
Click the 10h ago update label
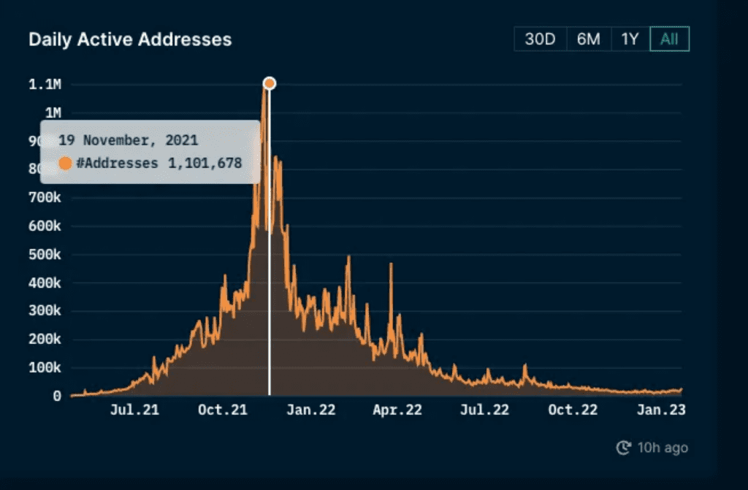[663, 448]
